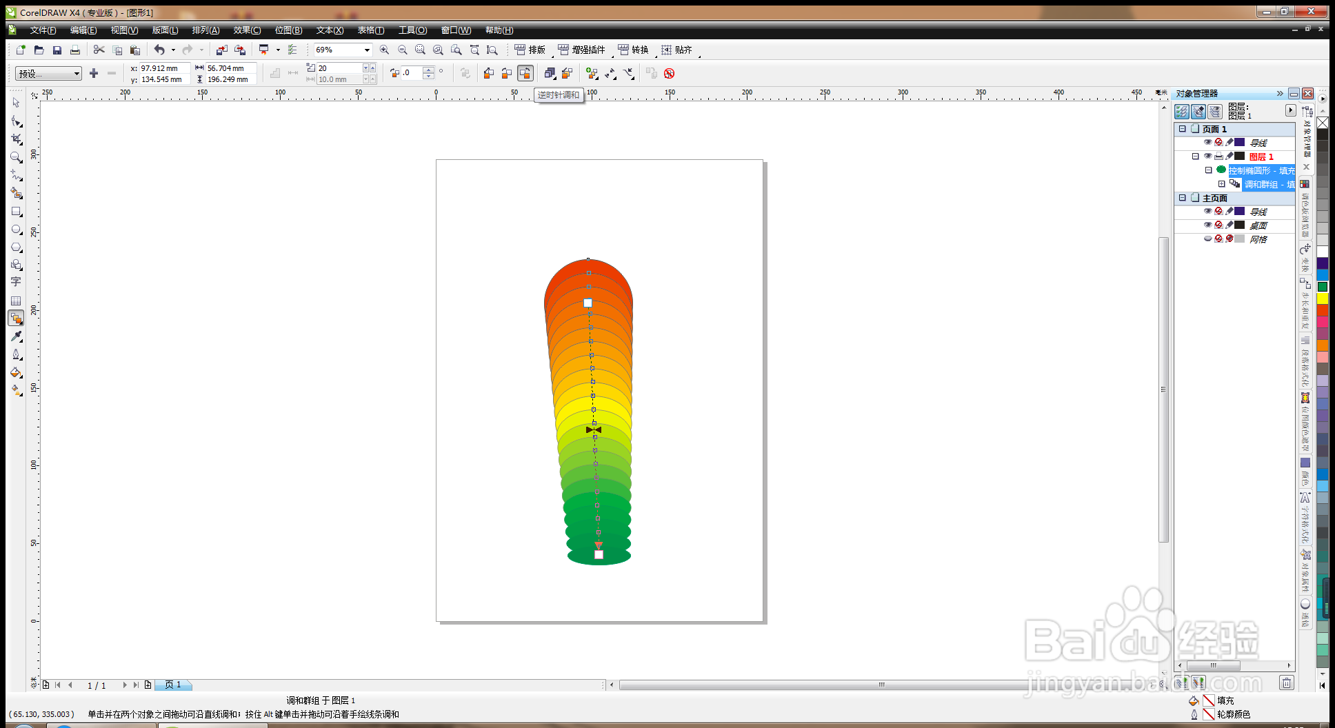This screenshot has height=728, width=1335.
Task: Select the Fill bucket tool
Action: click(16, 372)
